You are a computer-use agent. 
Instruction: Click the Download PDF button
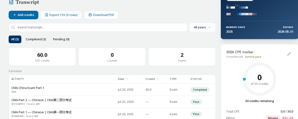101,15
